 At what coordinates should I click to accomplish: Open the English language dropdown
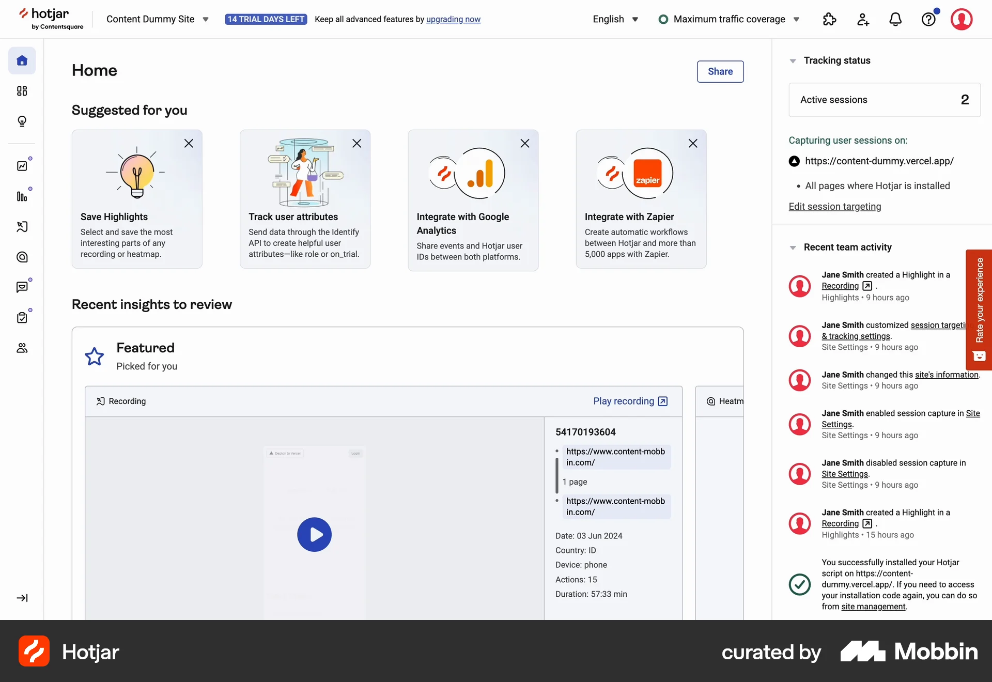pos(615,19)
